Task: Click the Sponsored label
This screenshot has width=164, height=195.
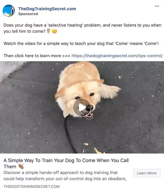Action: [28, 14]
